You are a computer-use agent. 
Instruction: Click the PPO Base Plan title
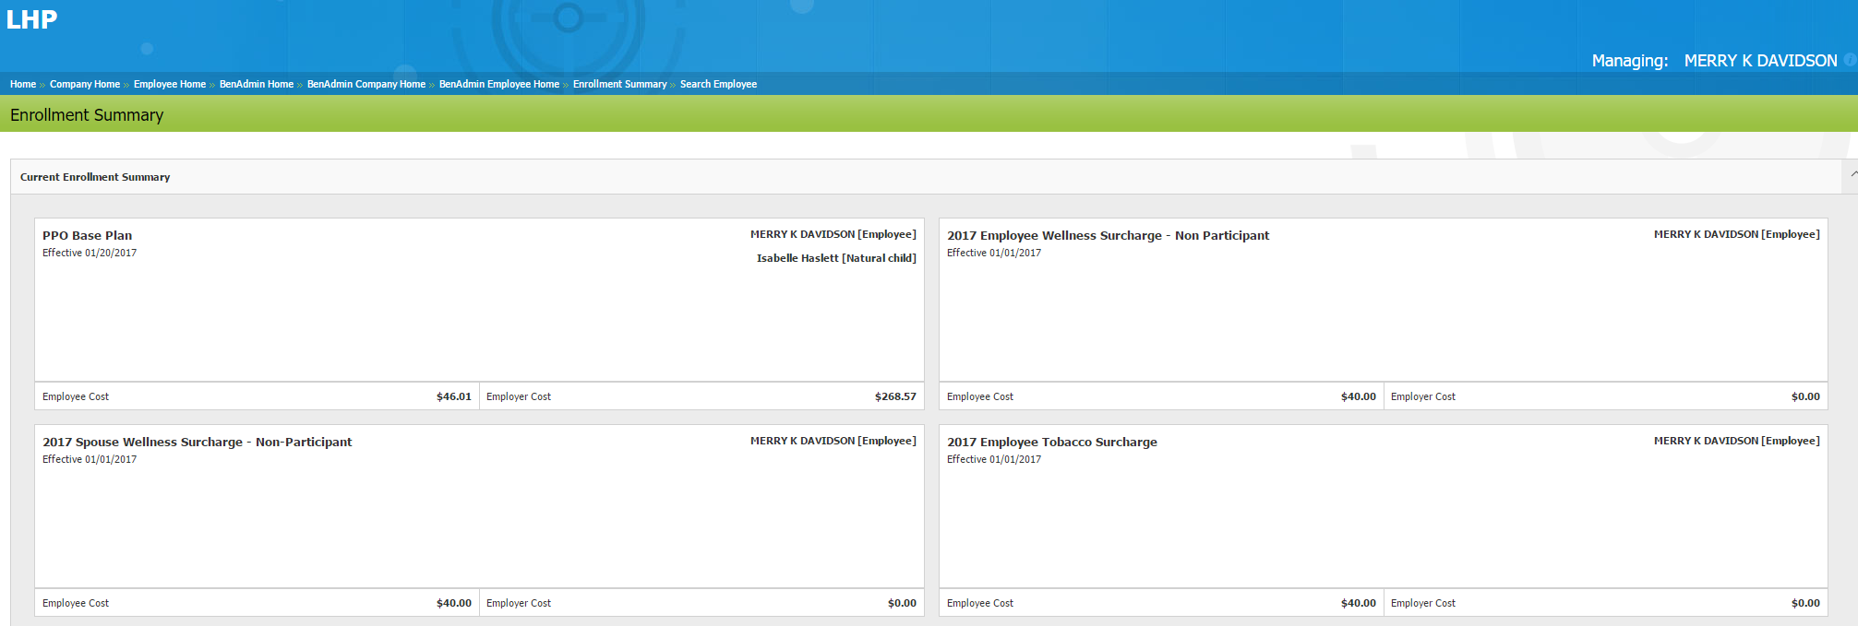pyautogui.click(x=88, y=236)
